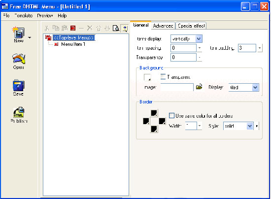The height and width of the screenshot is (199, 271).
Task: Switch to the General tab
Action: [x=141, y=25]
